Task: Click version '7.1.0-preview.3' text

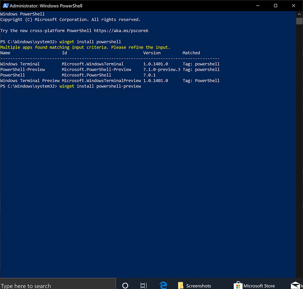Action: click(161, 69)
